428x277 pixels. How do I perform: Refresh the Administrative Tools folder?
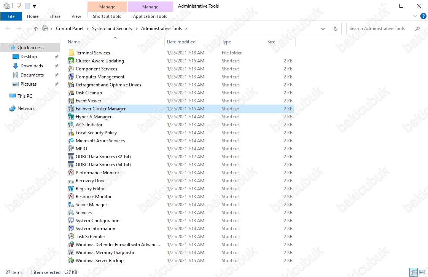tap(336, 29)
